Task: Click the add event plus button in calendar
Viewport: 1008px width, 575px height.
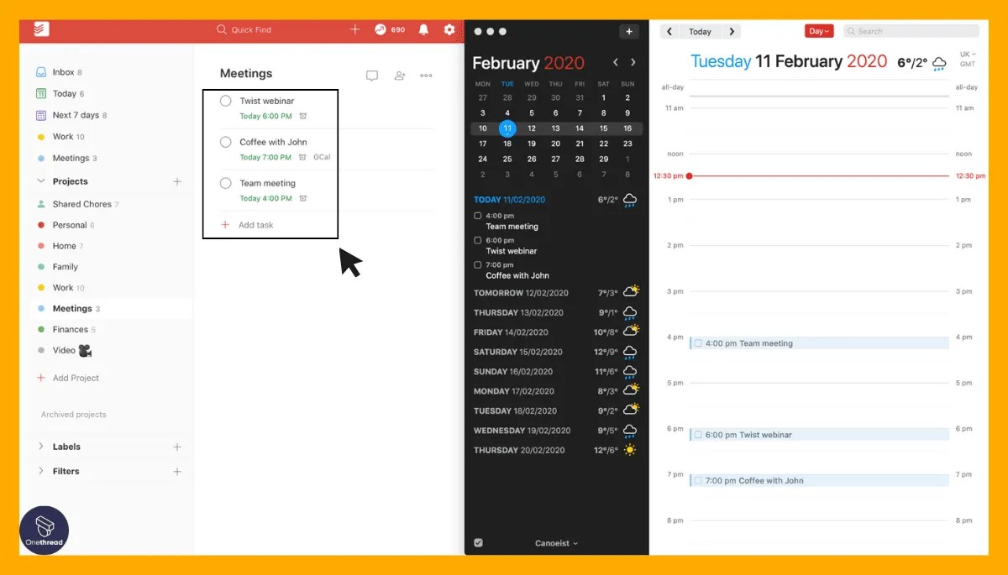Action: [629, 32]
